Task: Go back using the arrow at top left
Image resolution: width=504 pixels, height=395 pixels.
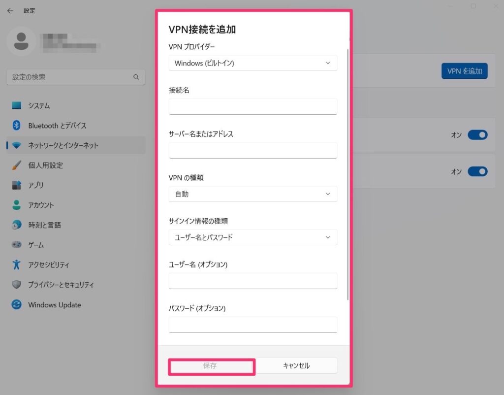Action: pyautogui.click(x=10, y=10)
